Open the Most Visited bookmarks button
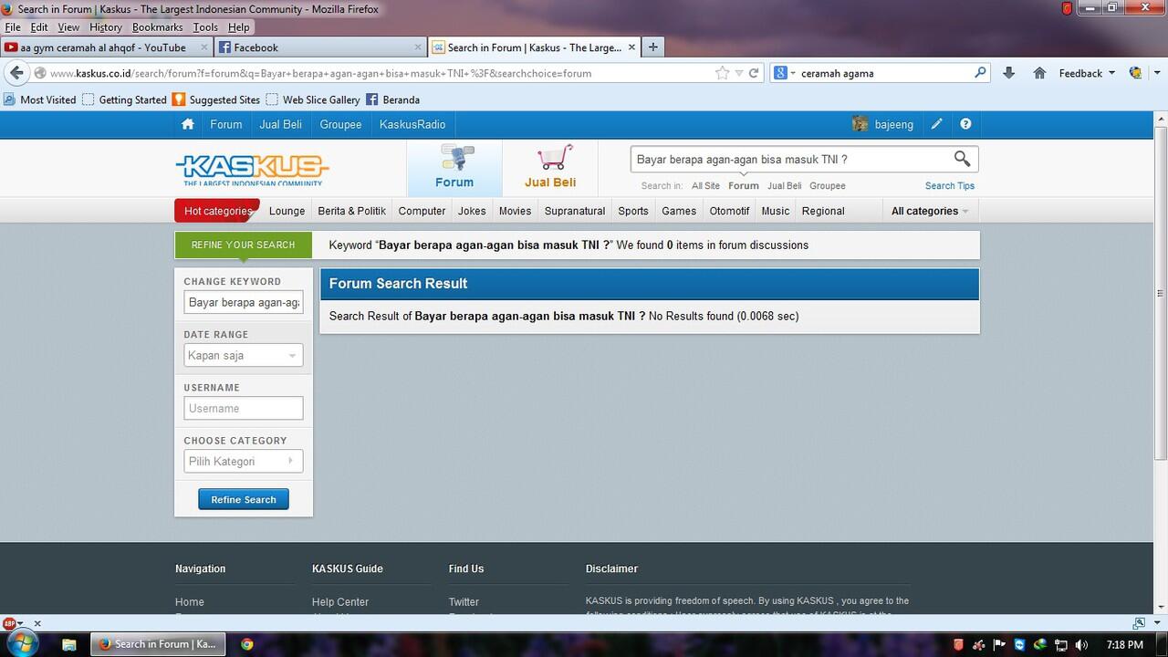This screenshot has height=657, width=1168. point(40,99)
